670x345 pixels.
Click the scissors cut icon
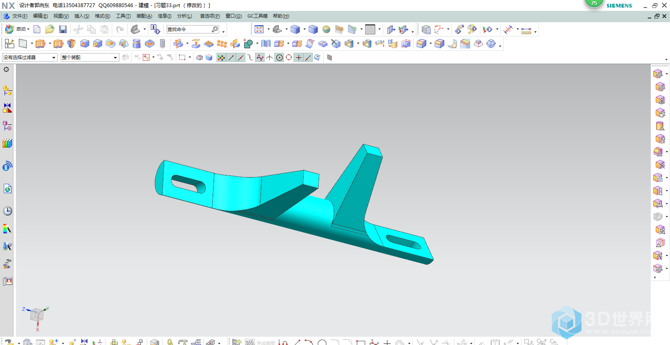(x=78, y=29)
